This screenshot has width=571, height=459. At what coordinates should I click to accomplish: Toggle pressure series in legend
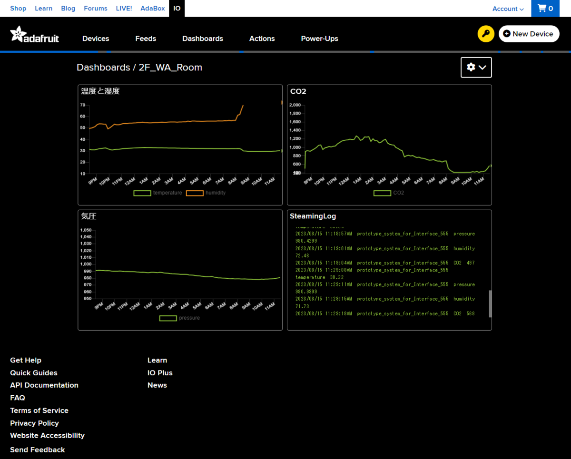coord(180,318)
